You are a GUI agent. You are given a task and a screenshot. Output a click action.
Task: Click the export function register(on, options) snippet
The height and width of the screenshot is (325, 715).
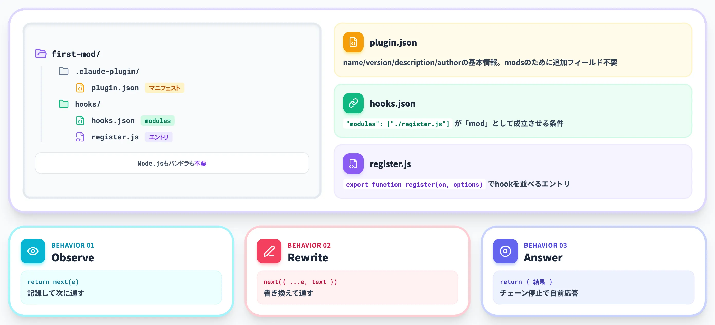point(414,184)
